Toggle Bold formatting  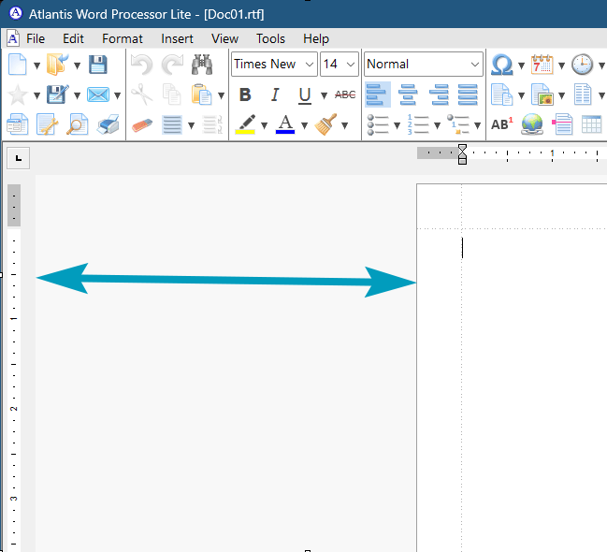tap(245, 94)
